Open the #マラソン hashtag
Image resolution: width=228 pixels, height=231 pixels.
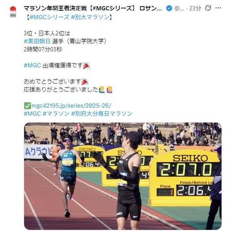click(x=56, y=113)
